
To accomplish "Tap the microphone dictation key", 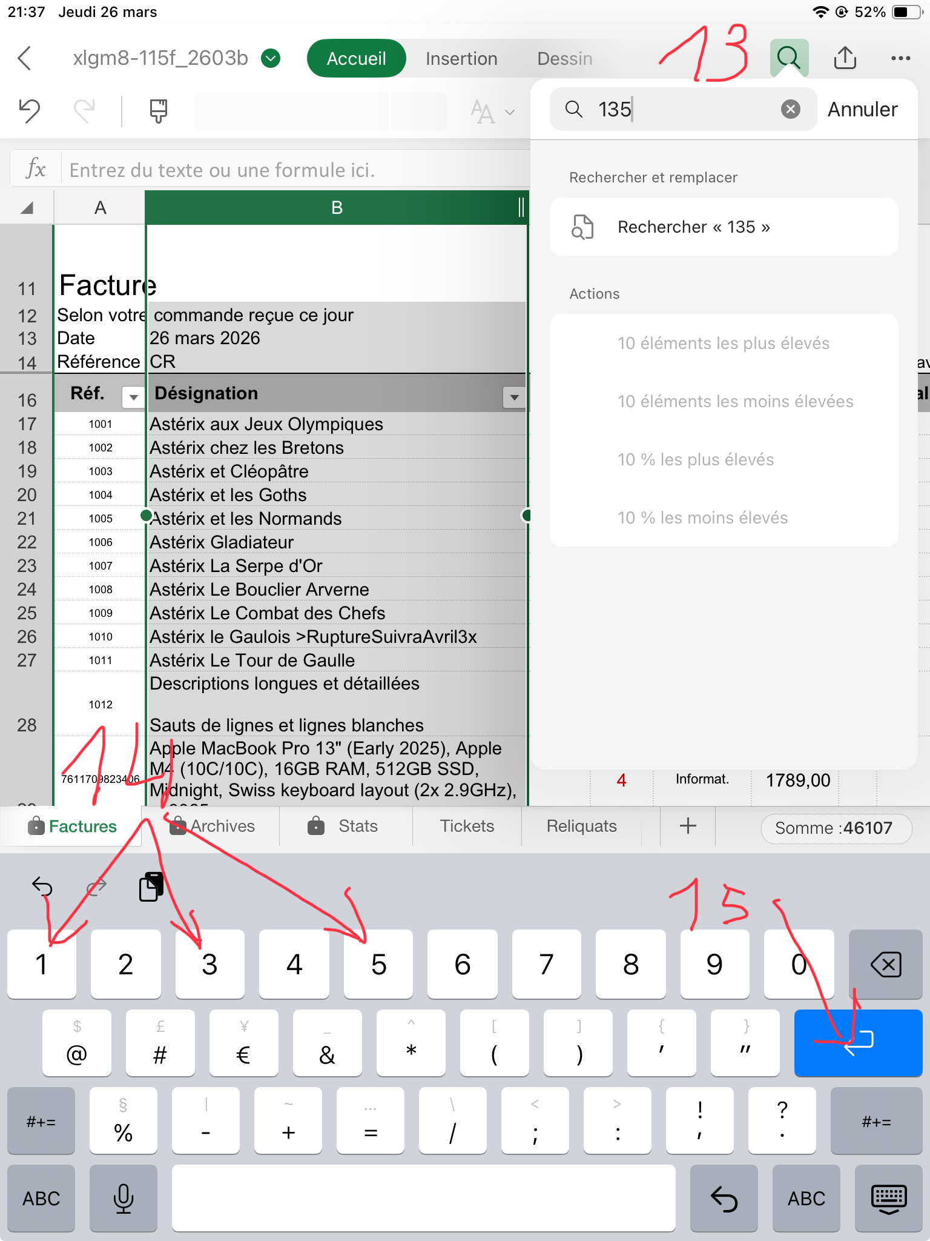I will [x=124, y=1198].
